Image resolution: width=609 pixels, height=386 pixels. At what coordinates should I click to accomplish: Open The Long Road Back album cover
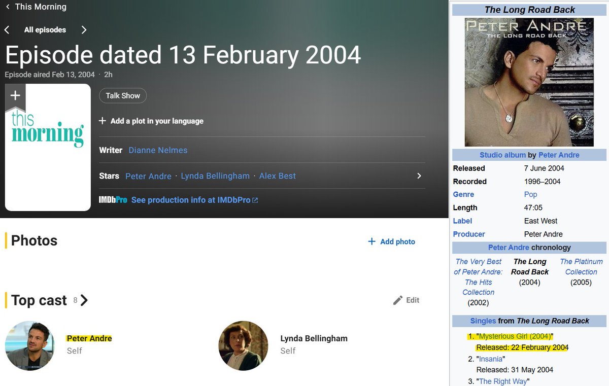[x=529, y=82]
